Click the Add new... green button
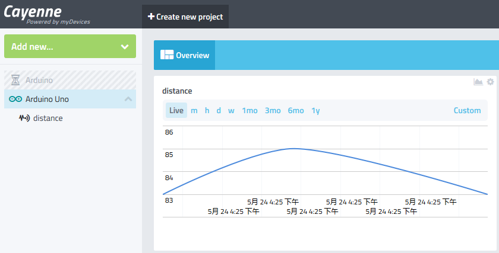 tap(70, 46)
